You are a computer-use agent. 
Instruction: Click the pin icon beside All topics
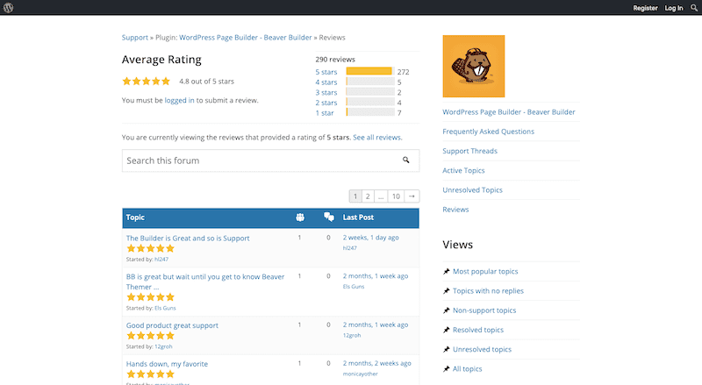tap(447, 369)
